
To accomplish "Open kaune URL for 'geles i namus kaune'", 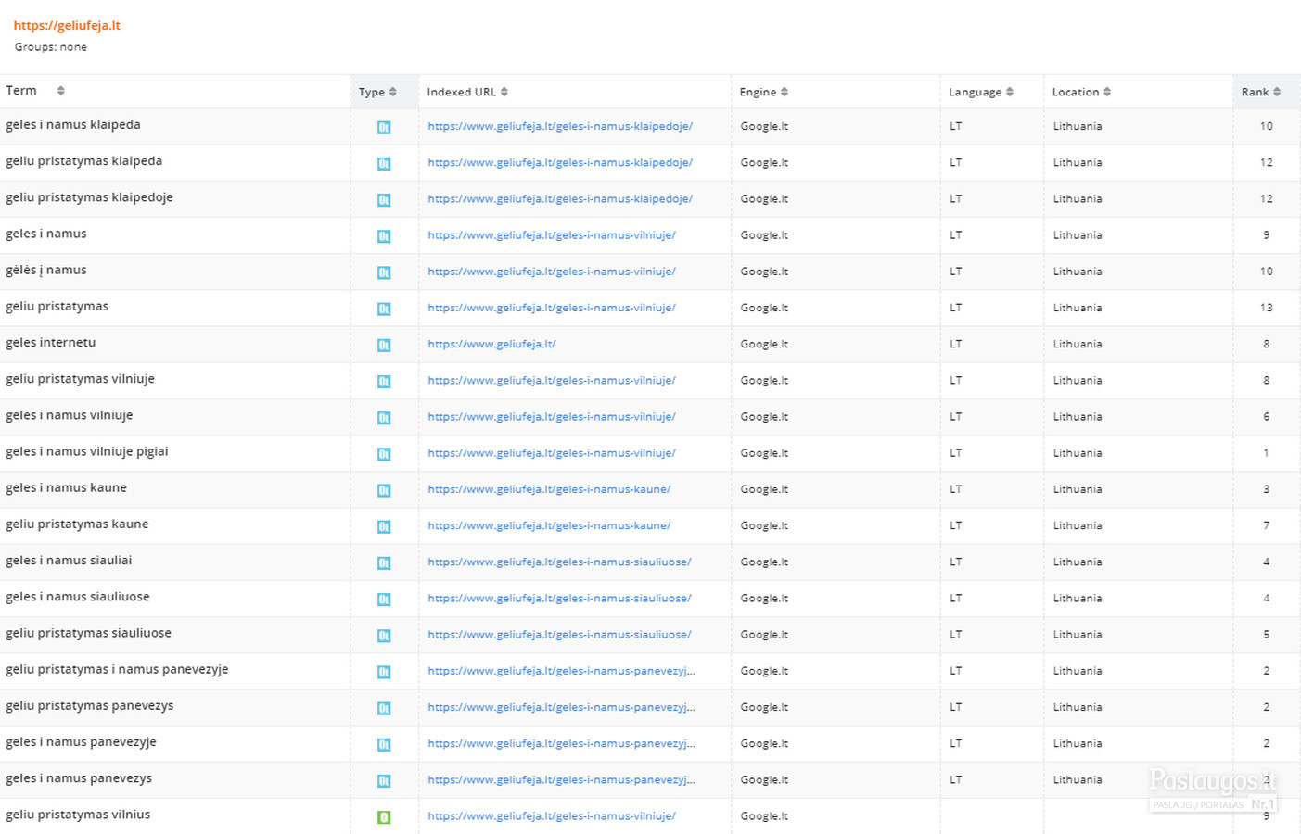I will (x=549, y=489).
